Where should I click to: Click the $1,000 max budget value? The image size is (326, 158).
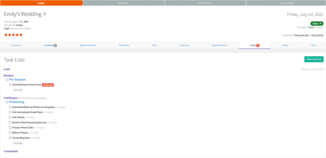click(24, 22)
